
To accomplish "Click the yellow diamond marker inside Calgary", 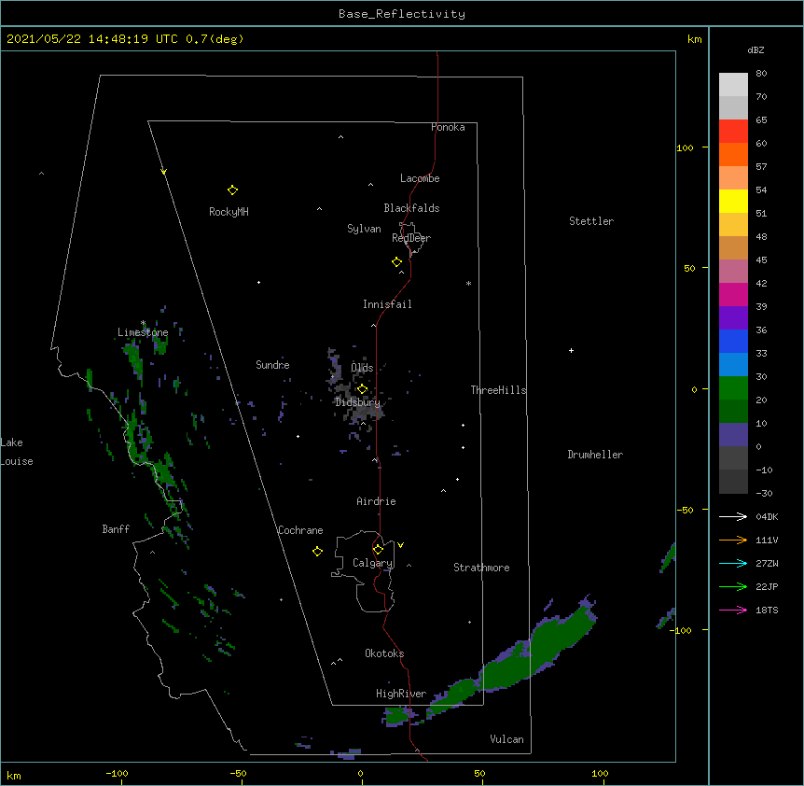I will [378, 550].
